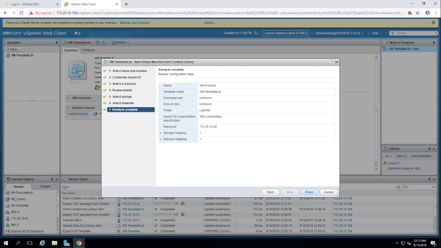Launch Microsoft Edge from the taskbar
Screen dimensions: 441x248
43,242
